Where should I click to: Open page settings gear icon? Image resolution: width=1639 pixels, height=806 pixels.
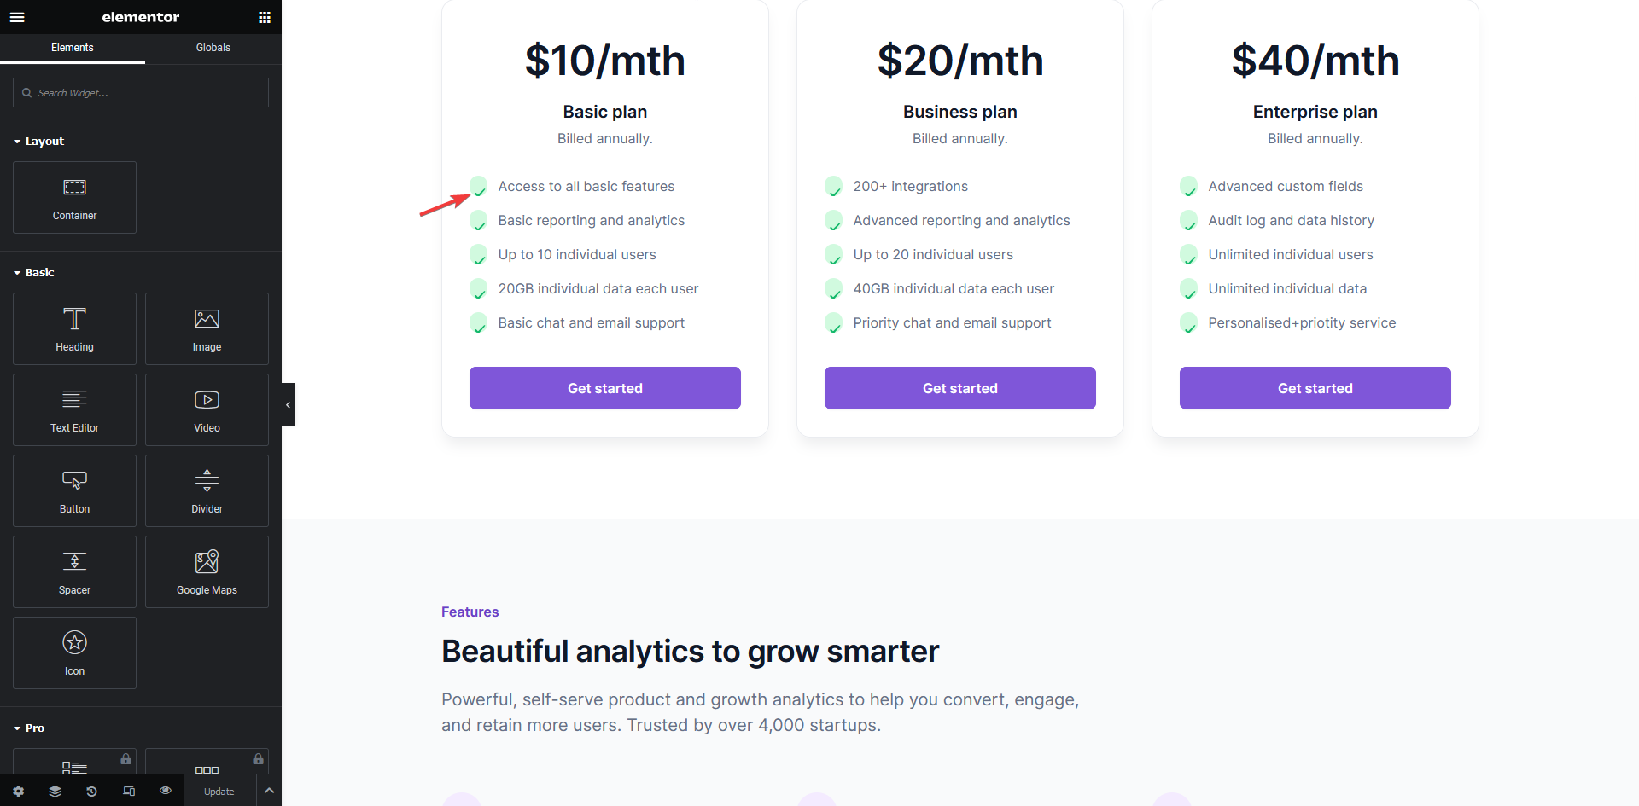point(18,792)
